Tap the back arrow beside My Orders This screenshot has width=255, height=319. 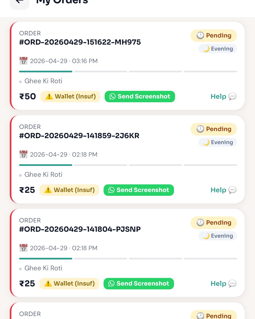20,2
